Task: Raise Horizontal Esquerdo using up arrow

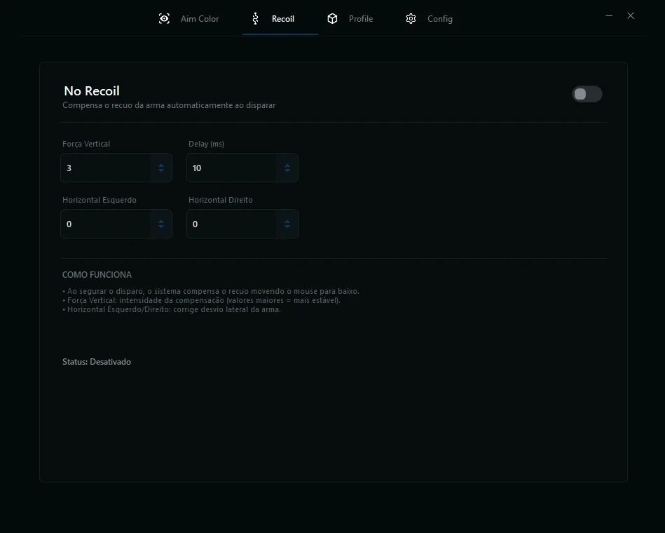Action: tap(161, 221)
